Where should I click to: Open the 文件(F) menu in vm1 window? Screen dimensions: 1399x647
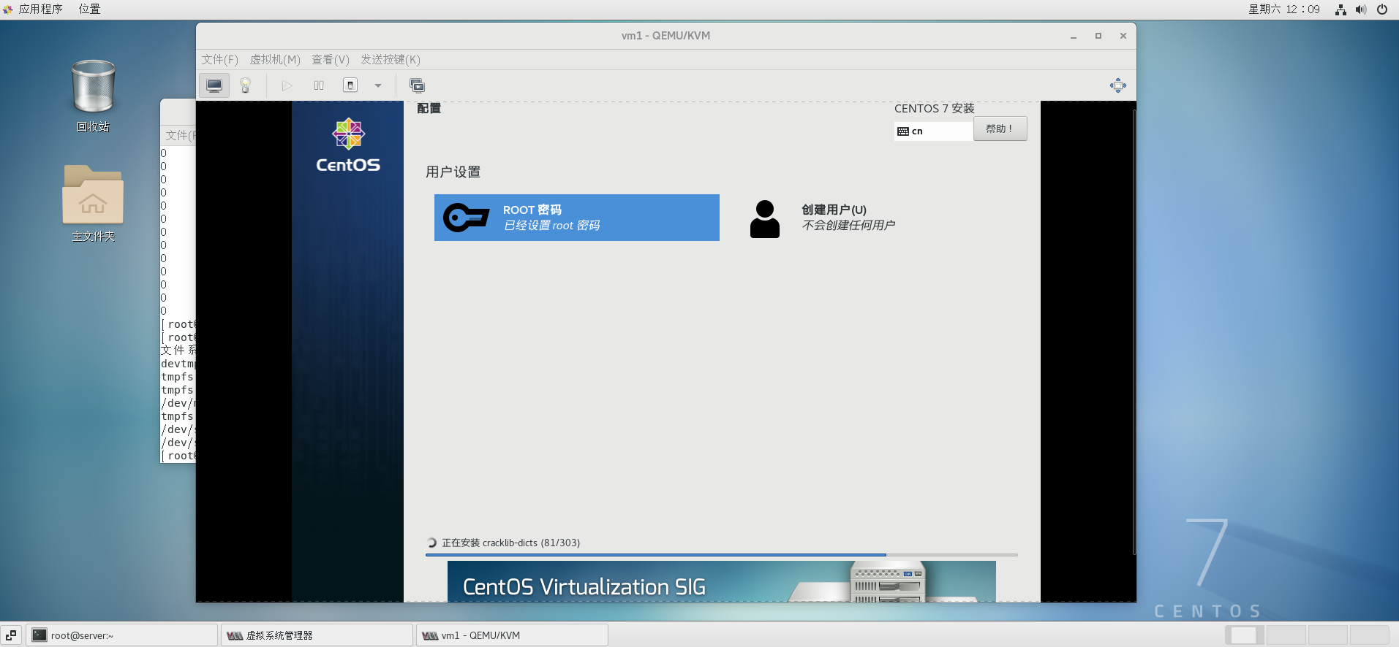pyautogui.click(x=220, y=60)
